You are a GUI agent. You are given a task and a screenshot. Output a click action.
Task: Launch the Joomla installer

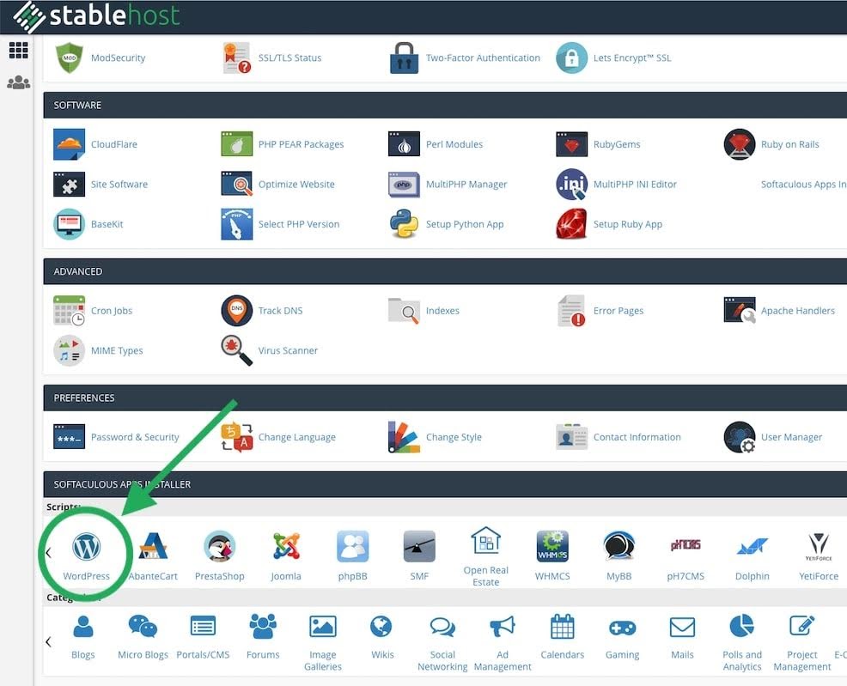pyautogui.click(x=285, y=547)
